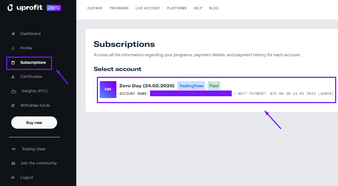This screenshot has width=338, height=186.
Task: Click the Paid status badge
Action: click(214, 86)
